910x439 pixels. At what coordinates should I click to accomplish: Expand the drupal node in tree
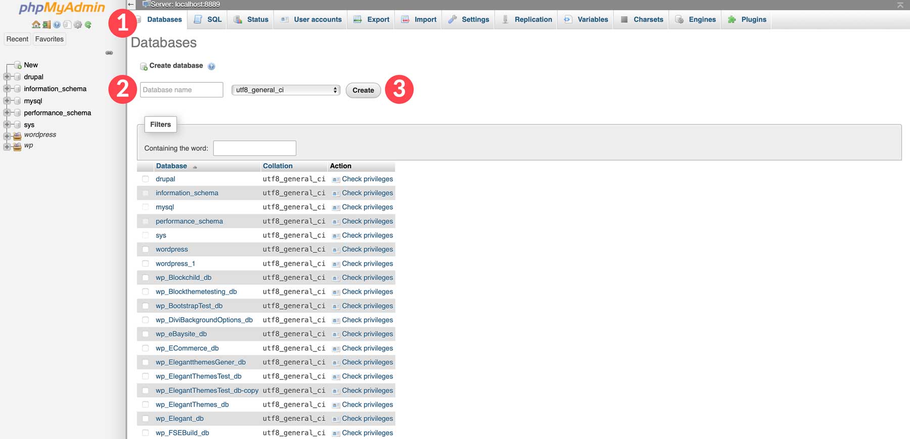pos(7,77)
